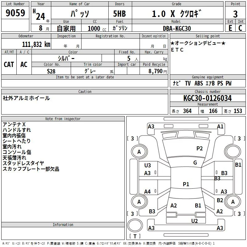Select the unlabeled front wheel circle

point(233,151)
